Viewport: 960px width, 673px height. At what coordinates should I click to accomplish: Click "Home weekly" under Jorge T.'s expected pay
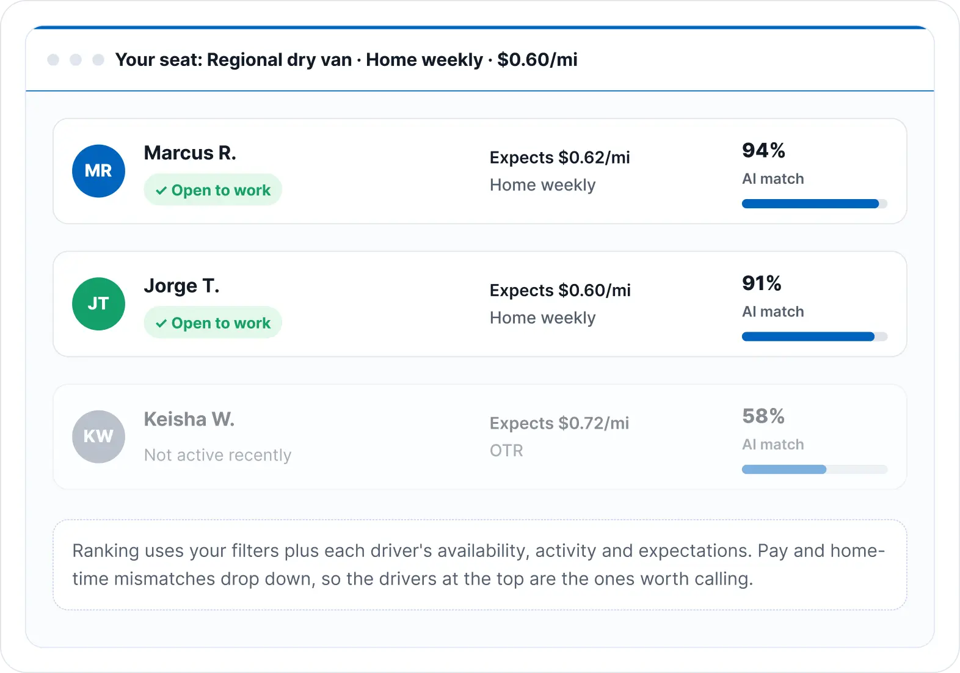pos(543,318)
